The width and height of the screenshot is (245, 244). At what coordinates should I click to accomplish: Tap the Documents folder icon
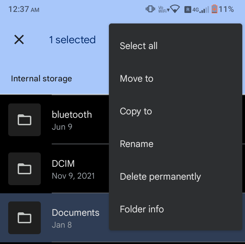pos(24,218)
